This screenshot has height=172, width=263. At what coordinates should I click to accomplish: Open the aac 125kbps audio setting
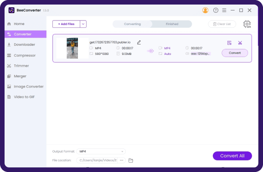point(201,54)
